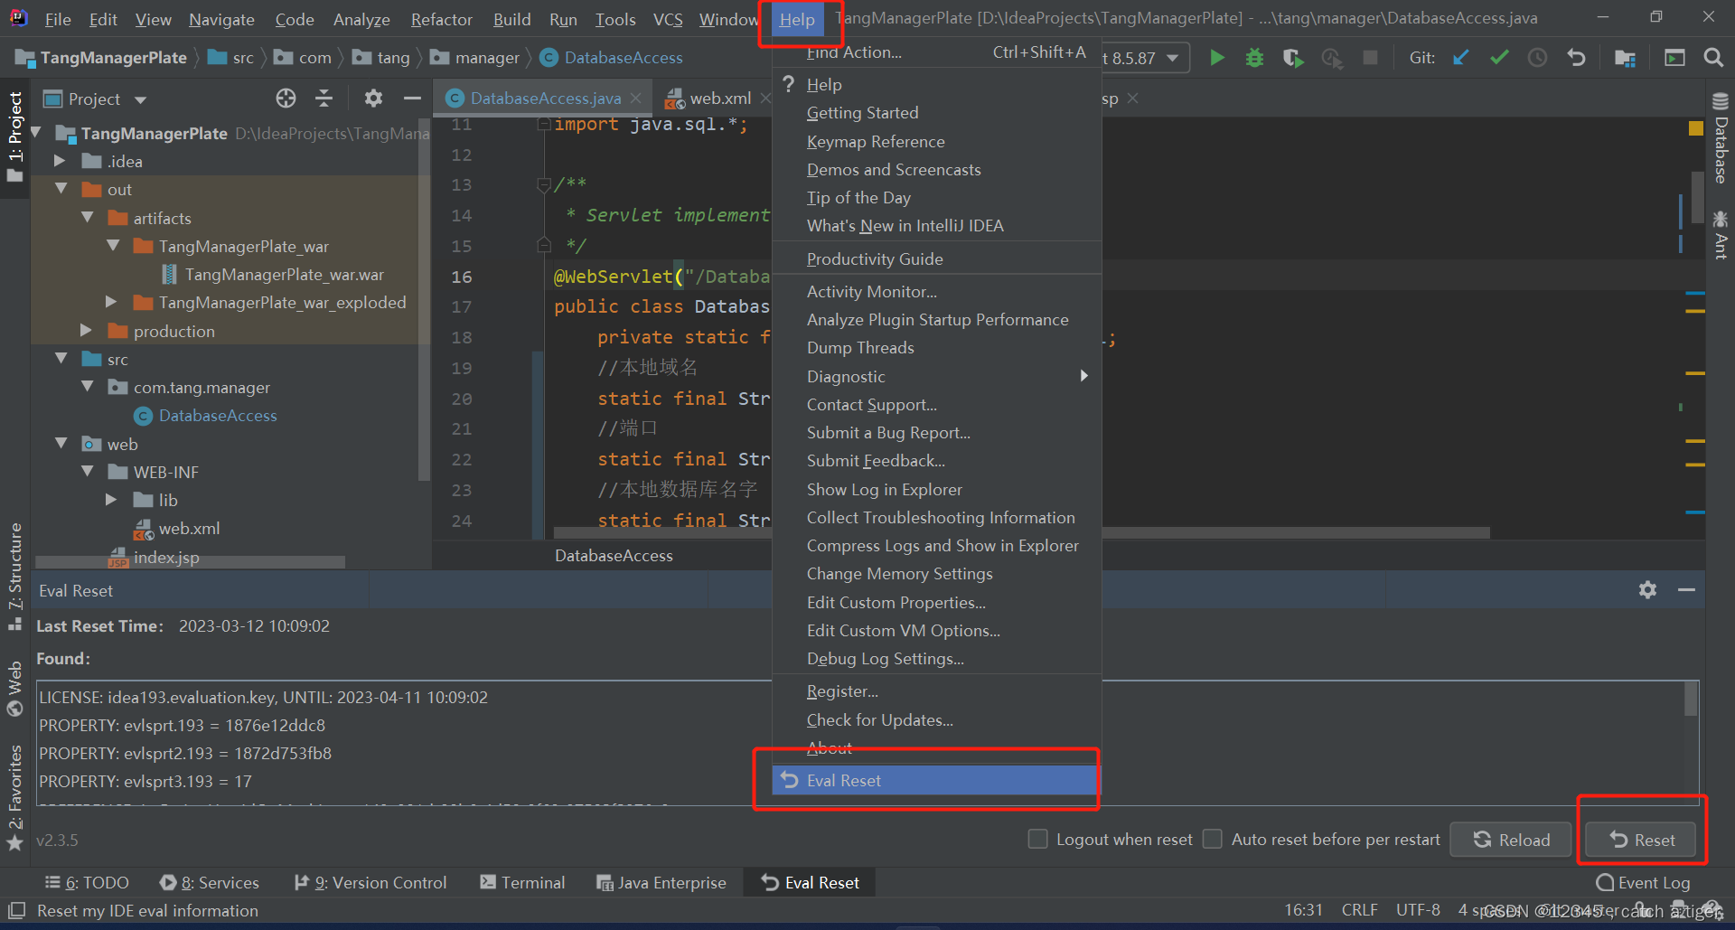Choose Check for Updates in Help menu
This screenshot has width=1735, height=930.
tap(937, 719)
